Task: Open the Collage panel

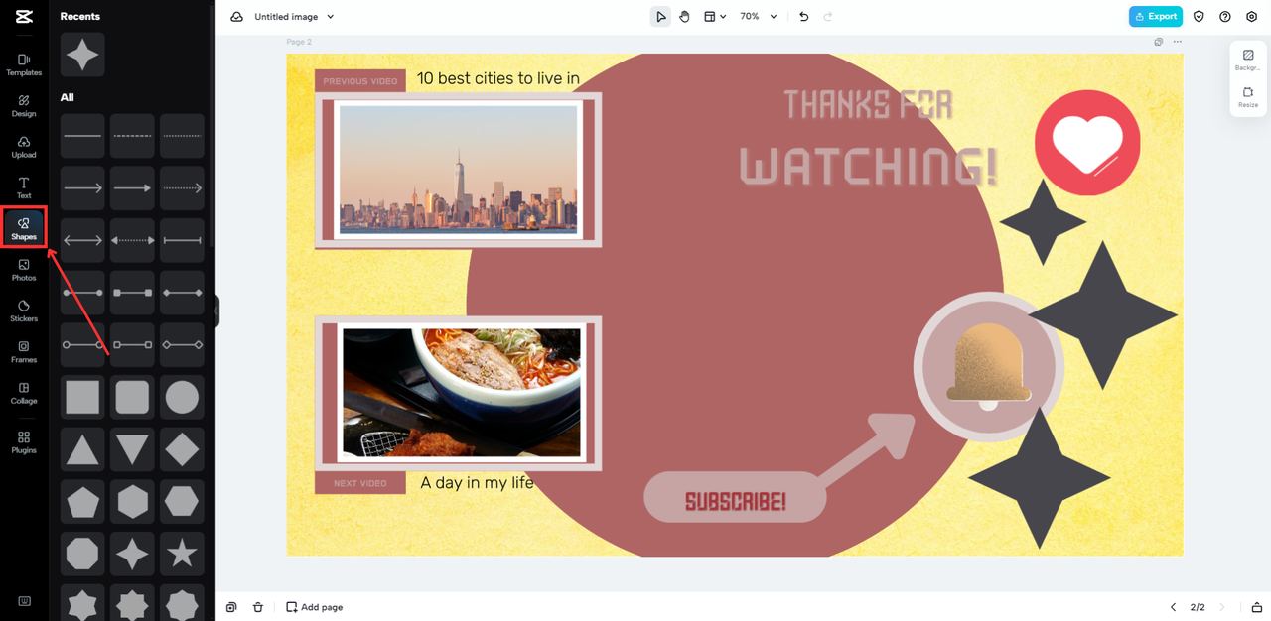Action: tap(24, 394)
